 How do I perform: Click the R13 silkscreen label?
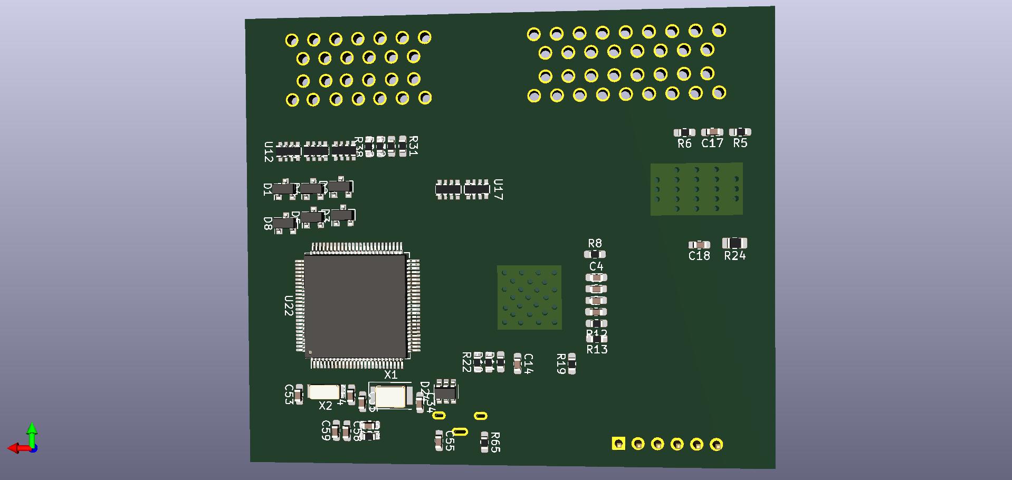597,349
